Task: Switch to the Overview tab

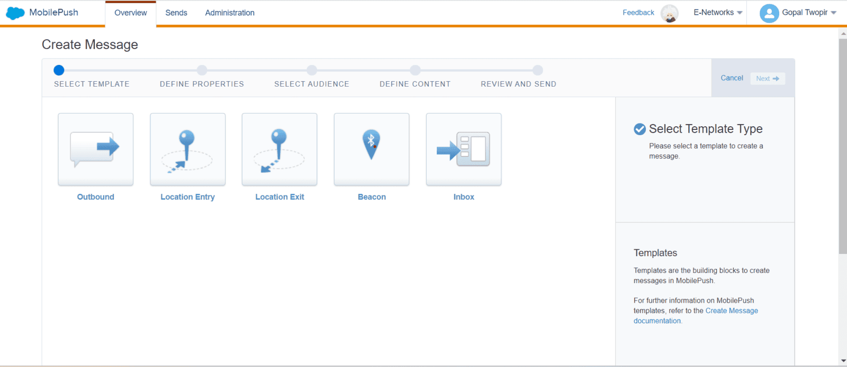Action: 131,13
